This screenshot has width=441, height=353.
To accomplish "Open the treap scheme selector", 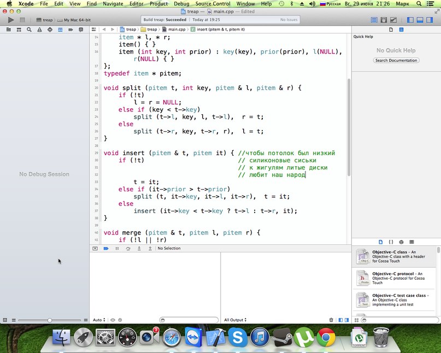I will [x=45, y=20].
